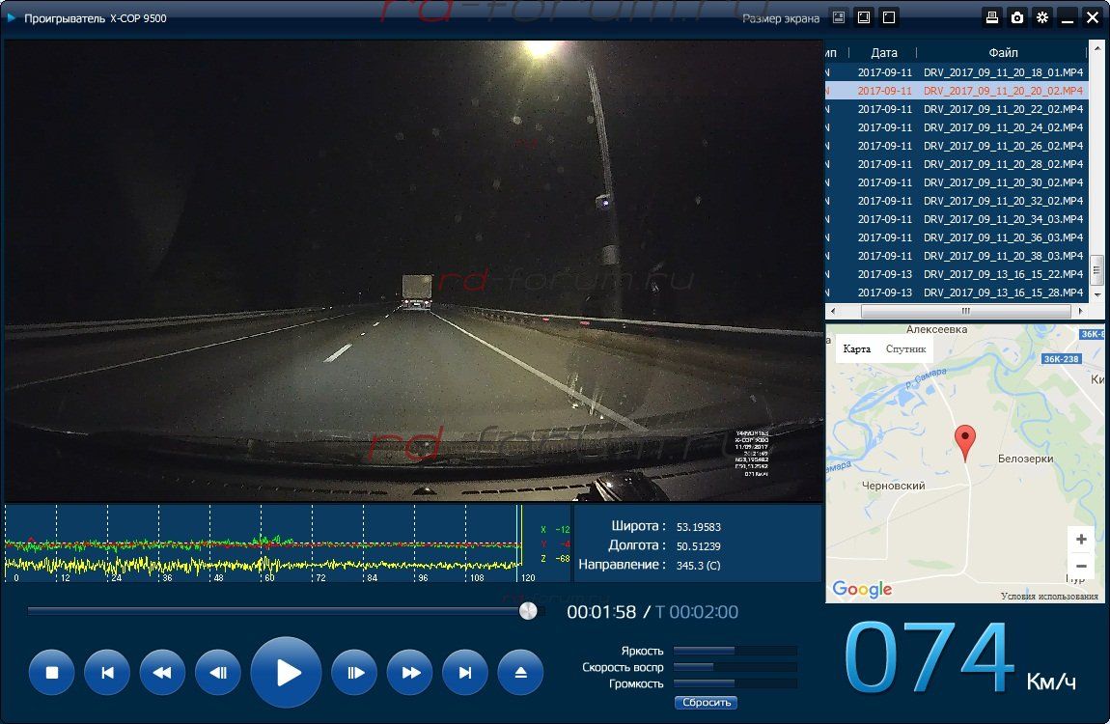The height and width of the screenshot is (724, 1110).
Task: Click the eject/open file button
Action: pyautogui.click(x=521, y=673)
